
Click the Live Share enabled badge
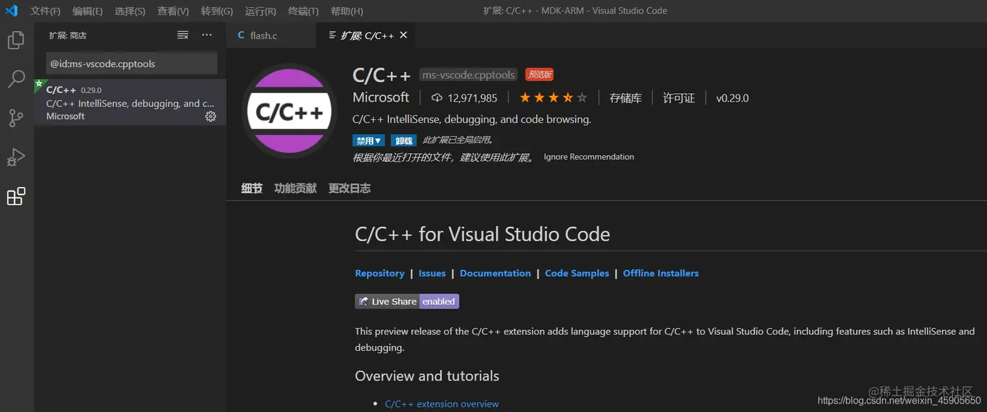pos(407,301)
